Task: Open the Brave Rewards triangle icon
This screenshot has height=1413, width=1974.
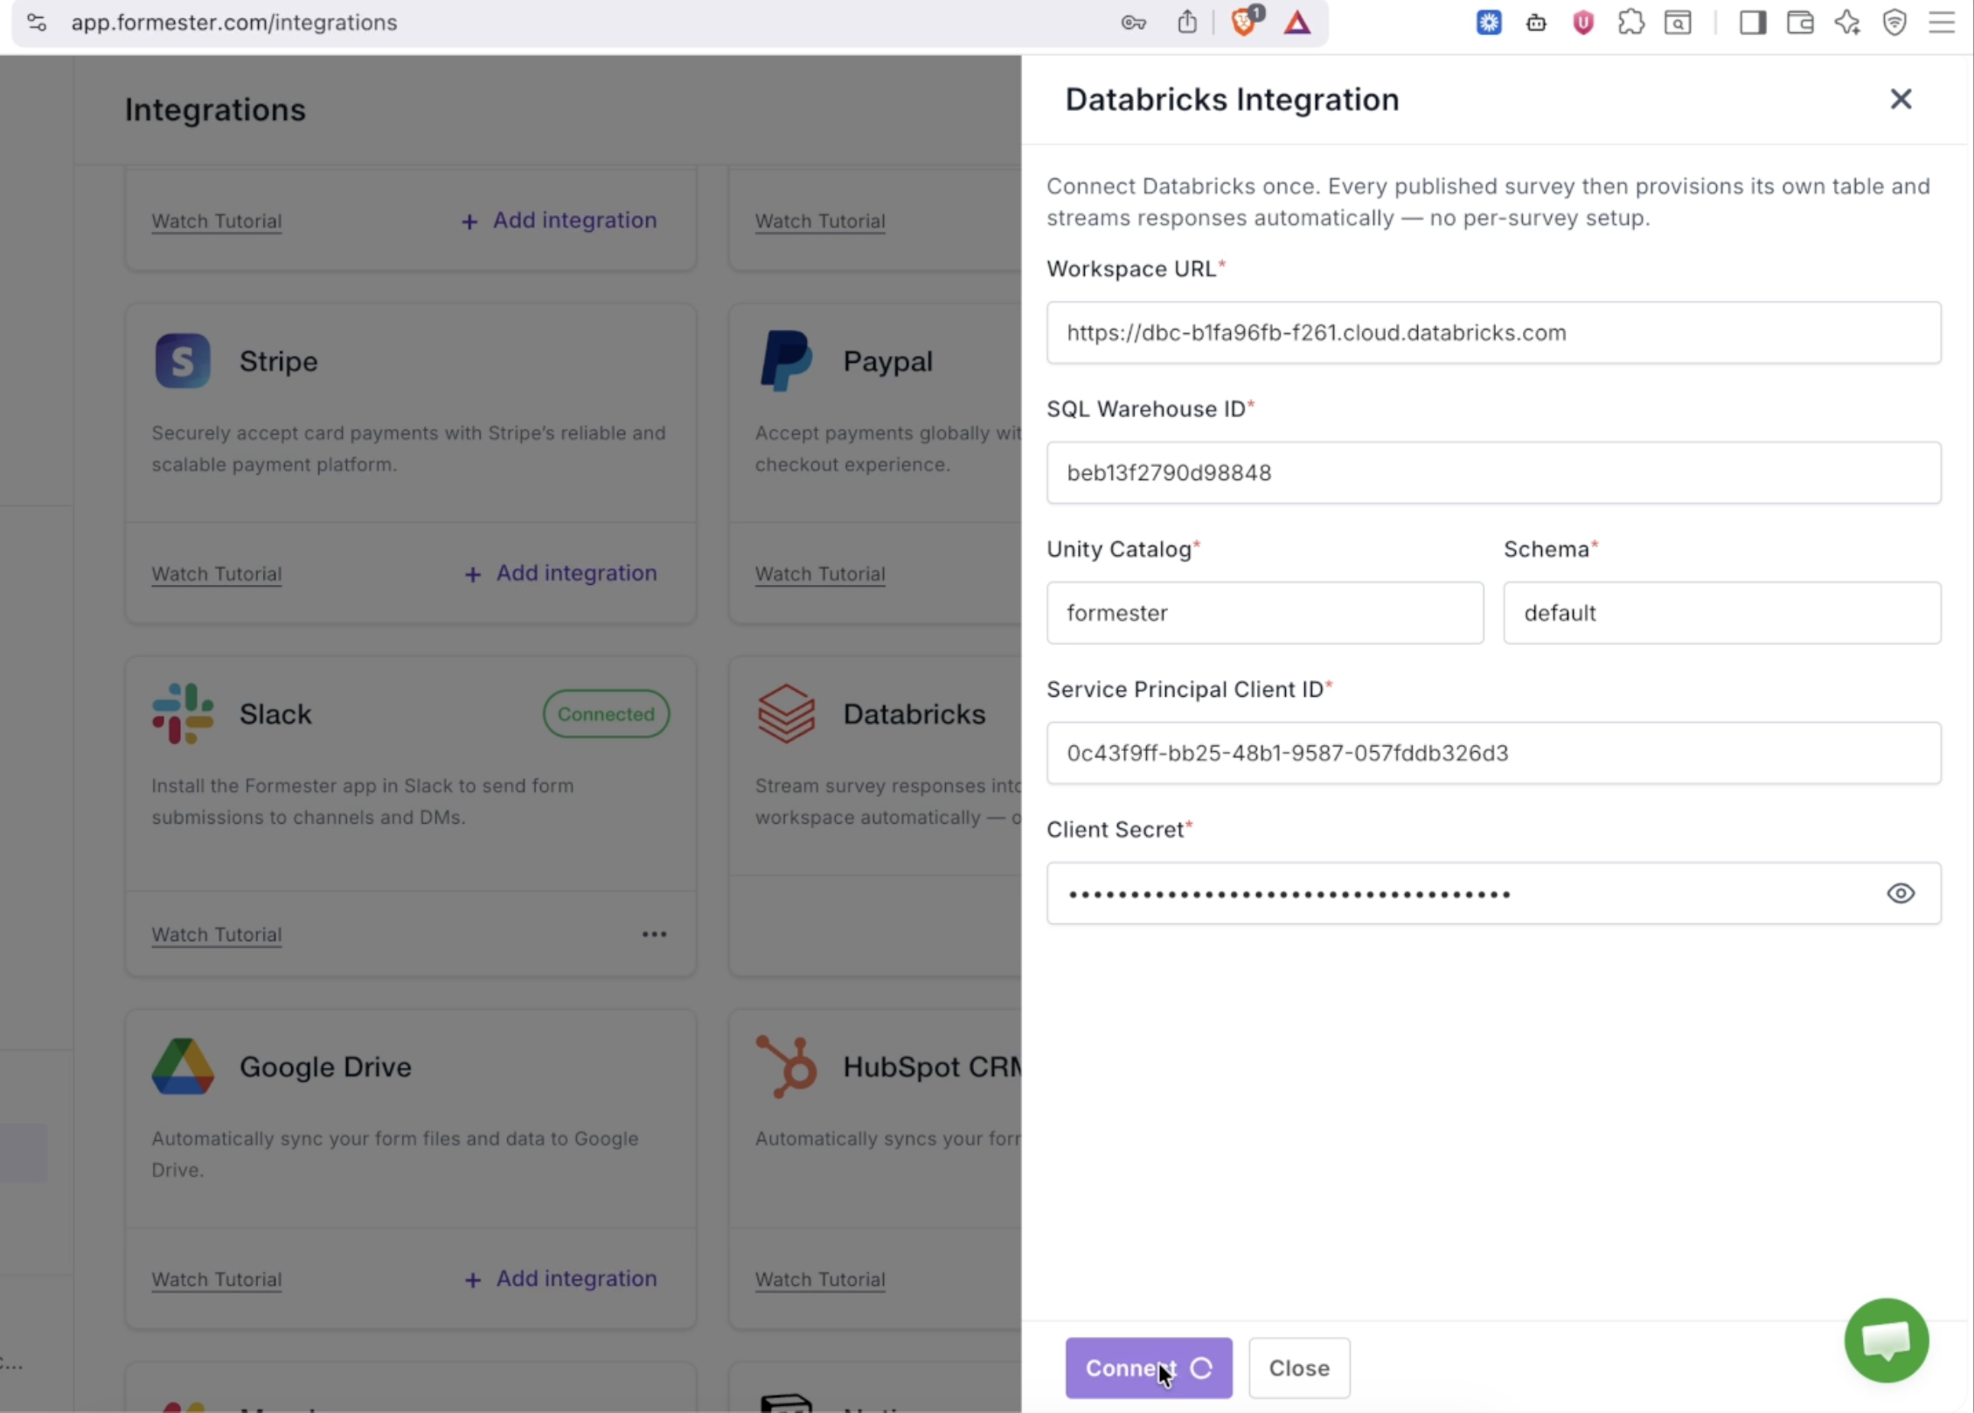Action: click(x=1297, y=22)
